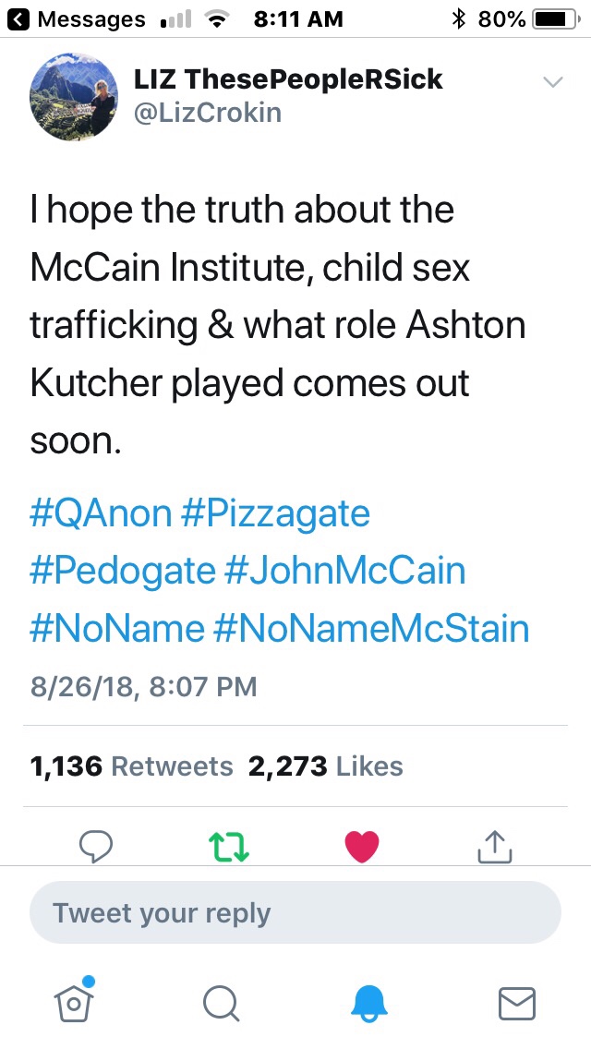
Task: Tap the #Pizzagate hashtag
Action: point(276,513)
